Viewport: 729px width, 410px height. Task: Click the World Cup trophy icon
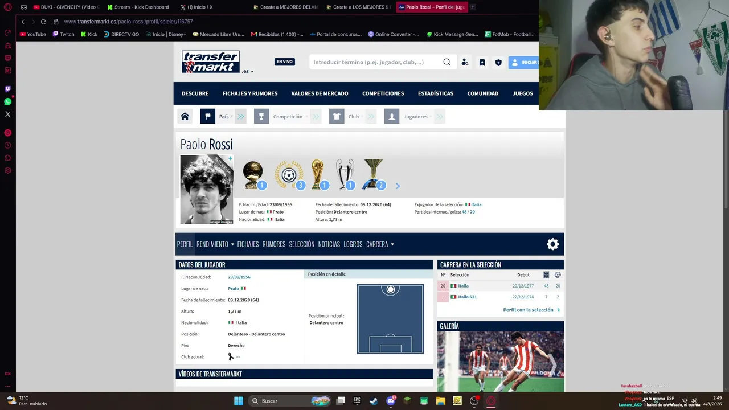318,174
